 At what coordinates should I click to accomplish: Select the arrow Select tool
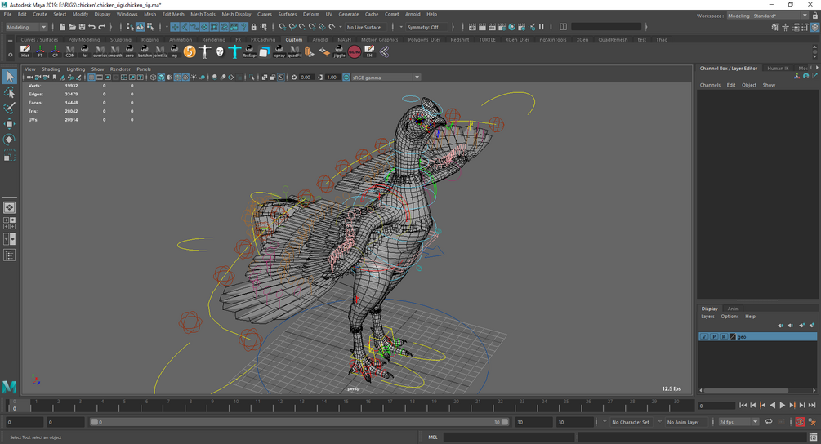9,77
